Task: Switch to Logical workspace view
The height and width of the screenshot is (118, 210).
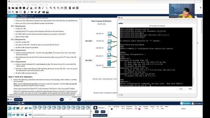Action: point(12,16)
